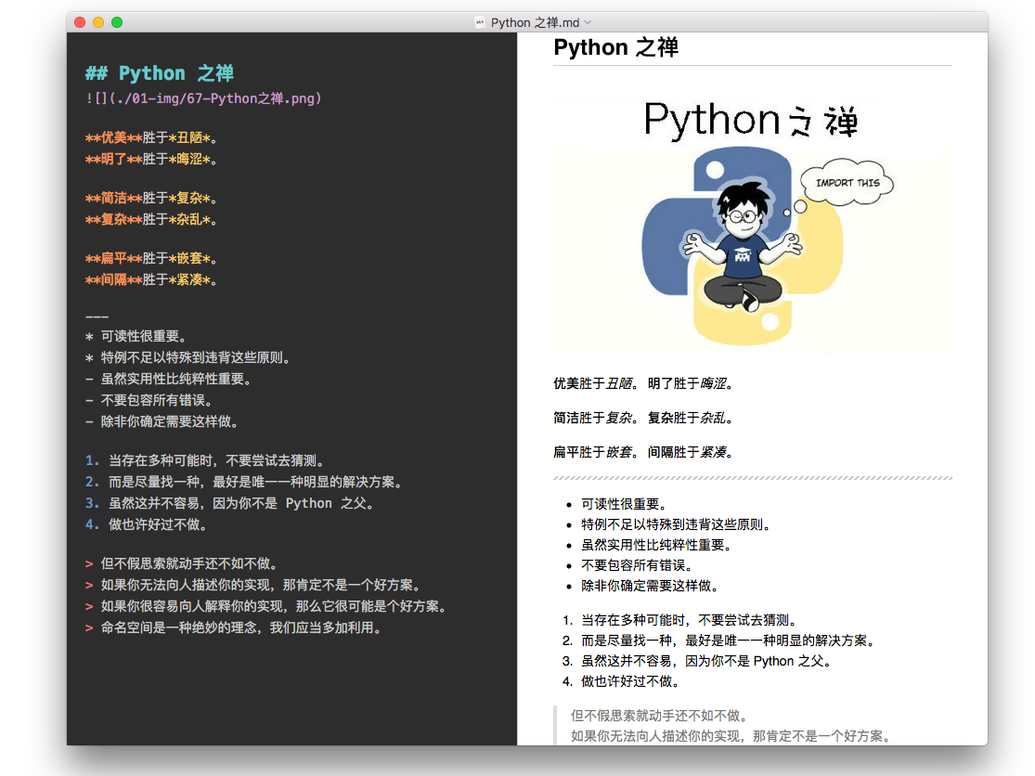1035x776 pixels.
Task: Click preview text '优美胜于丑陋。'
Action: 597,383
